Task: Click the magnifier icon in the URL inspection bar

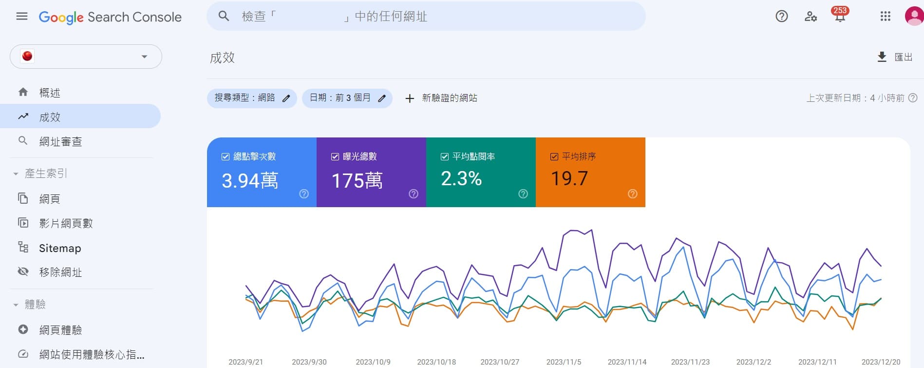Action: [224, 16]
